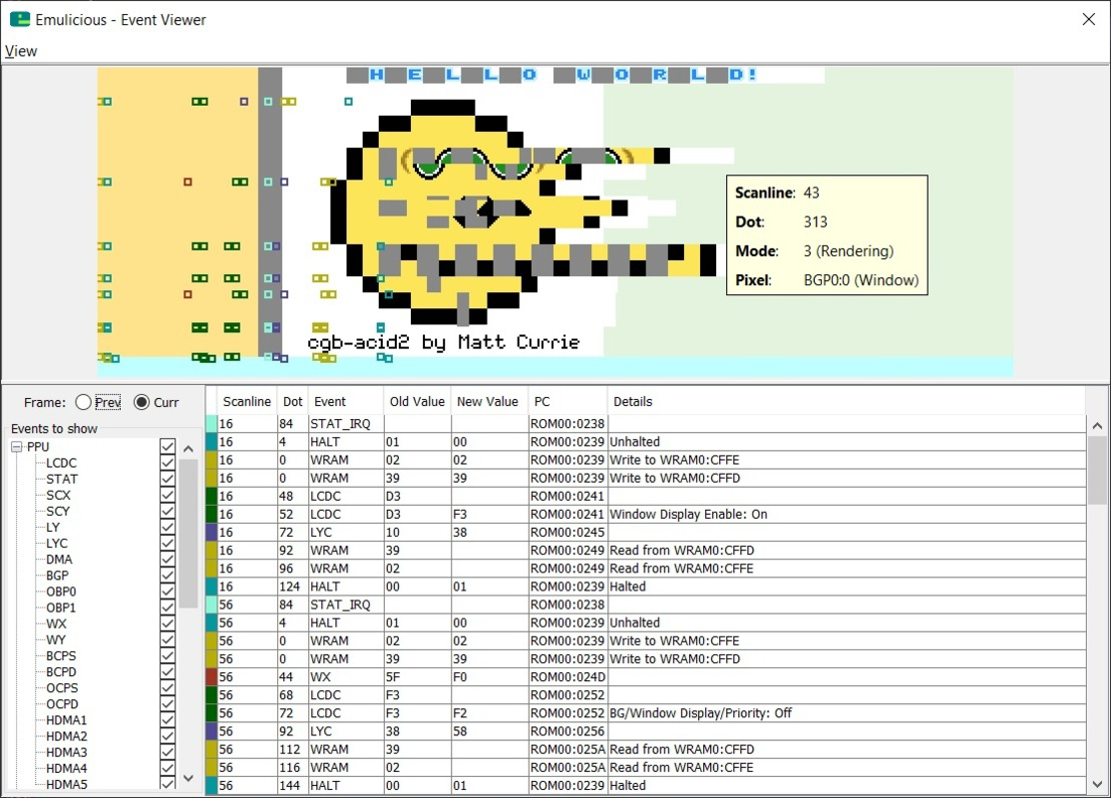Screen dimensions: 1111x798
Task: Toggle the WY events checkbox
Action: pyautogui.click(x=168, y=640)
